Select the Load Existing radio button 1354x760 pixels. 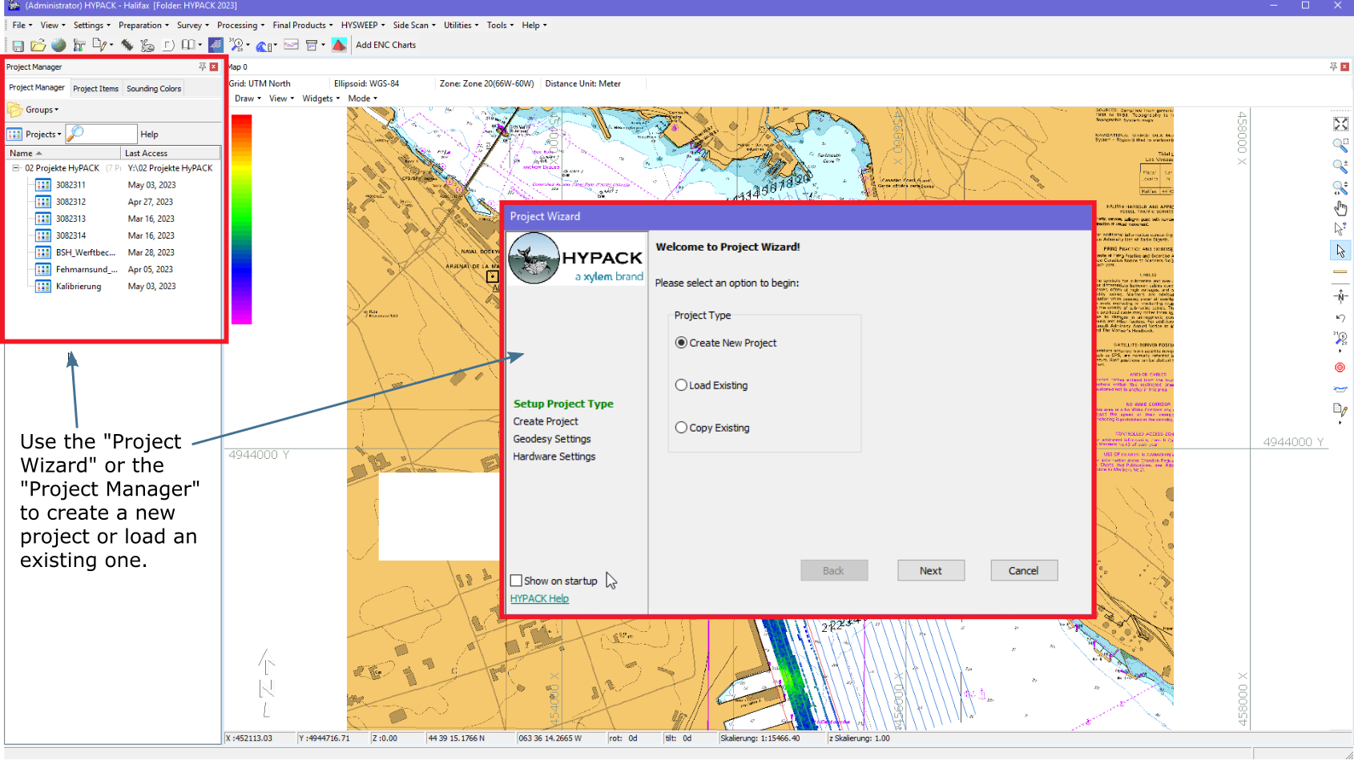coord(681,385)
